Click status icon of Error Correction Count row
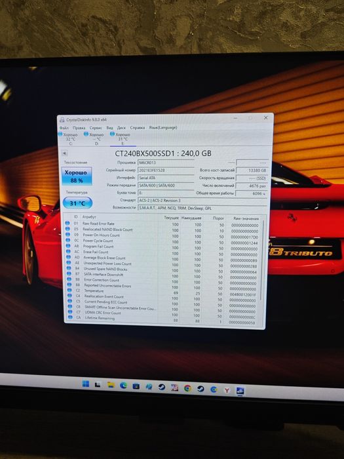Image resolution: width=344 pixels, height=459 pixels. click(x=69, y=279)
